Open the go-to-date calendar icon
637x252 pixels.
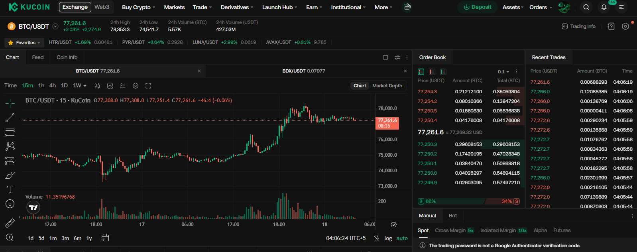[x=105, y=238]
